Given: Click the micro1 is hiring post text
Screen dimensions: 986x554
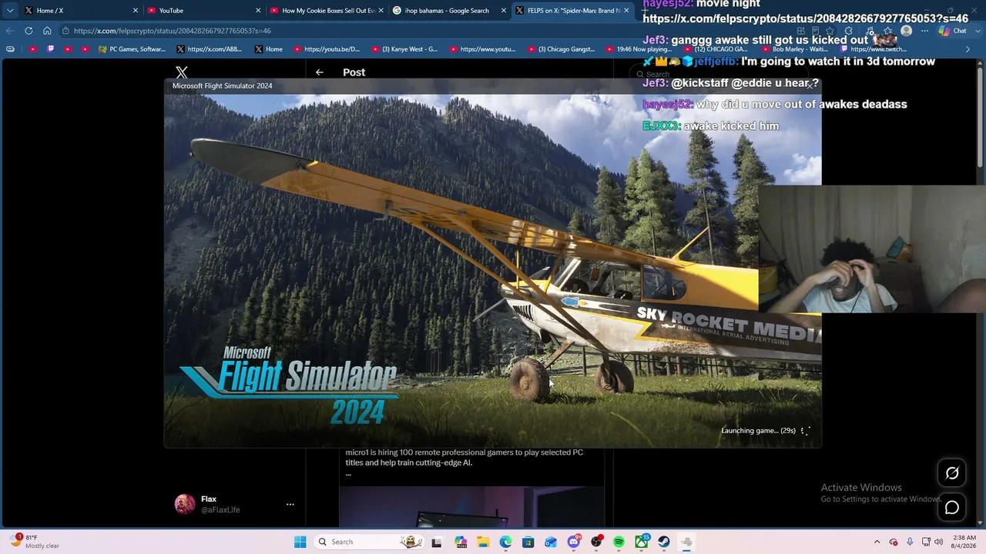Looking at the screenshot, I should [464, 458].
